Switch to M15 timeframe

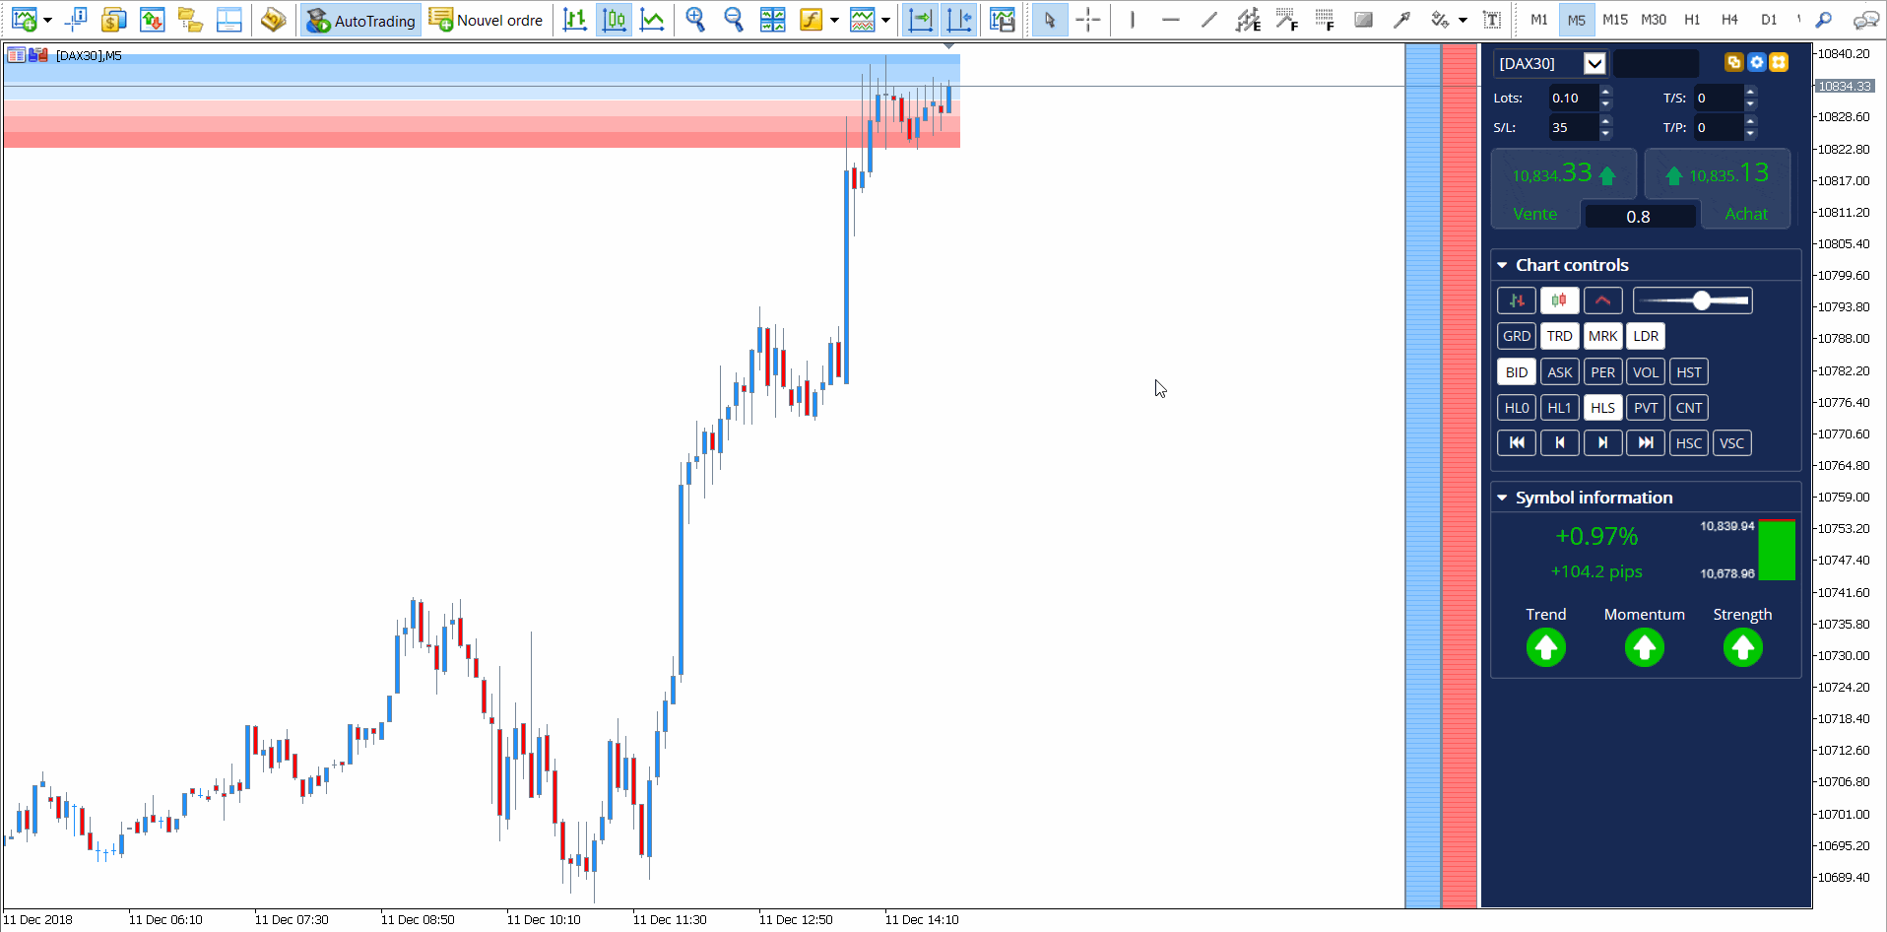point(1615,20)
